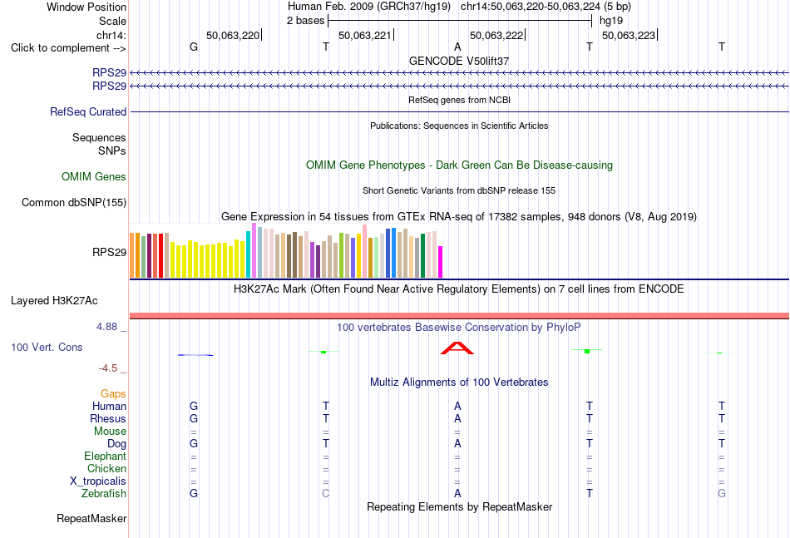Click the GTEx RPS29 expression label
The image size is (790, 538).
pyautogui.click(x=109, y=252)
